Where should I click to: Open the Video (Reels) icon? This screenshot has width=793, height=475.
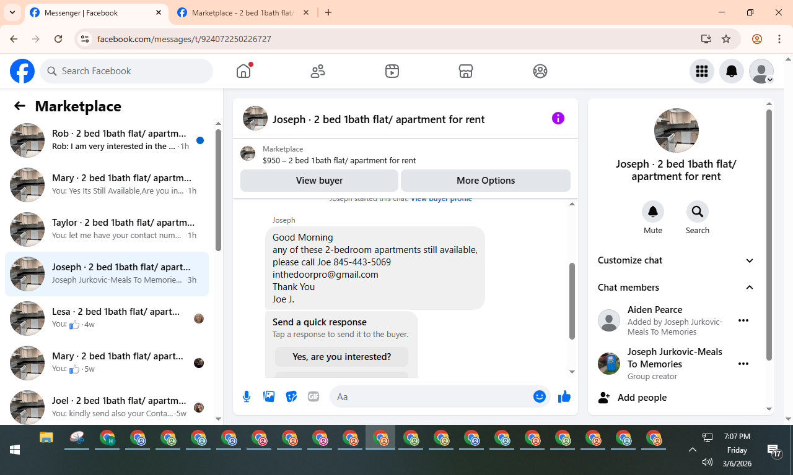coord(392,71)
